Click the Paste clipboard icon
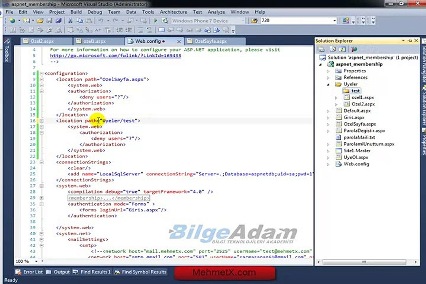Screen dimensions: 426x284 point(89,21)
